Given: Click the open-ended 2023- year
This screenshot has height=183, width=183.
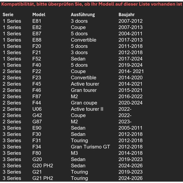Looking at the screenshot, I should (125, 122).
